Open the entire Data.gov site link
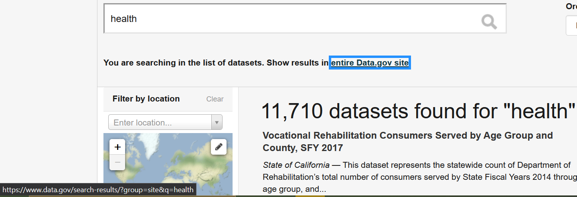The height and width of the screenshot is (197, 577). point(370,63)
